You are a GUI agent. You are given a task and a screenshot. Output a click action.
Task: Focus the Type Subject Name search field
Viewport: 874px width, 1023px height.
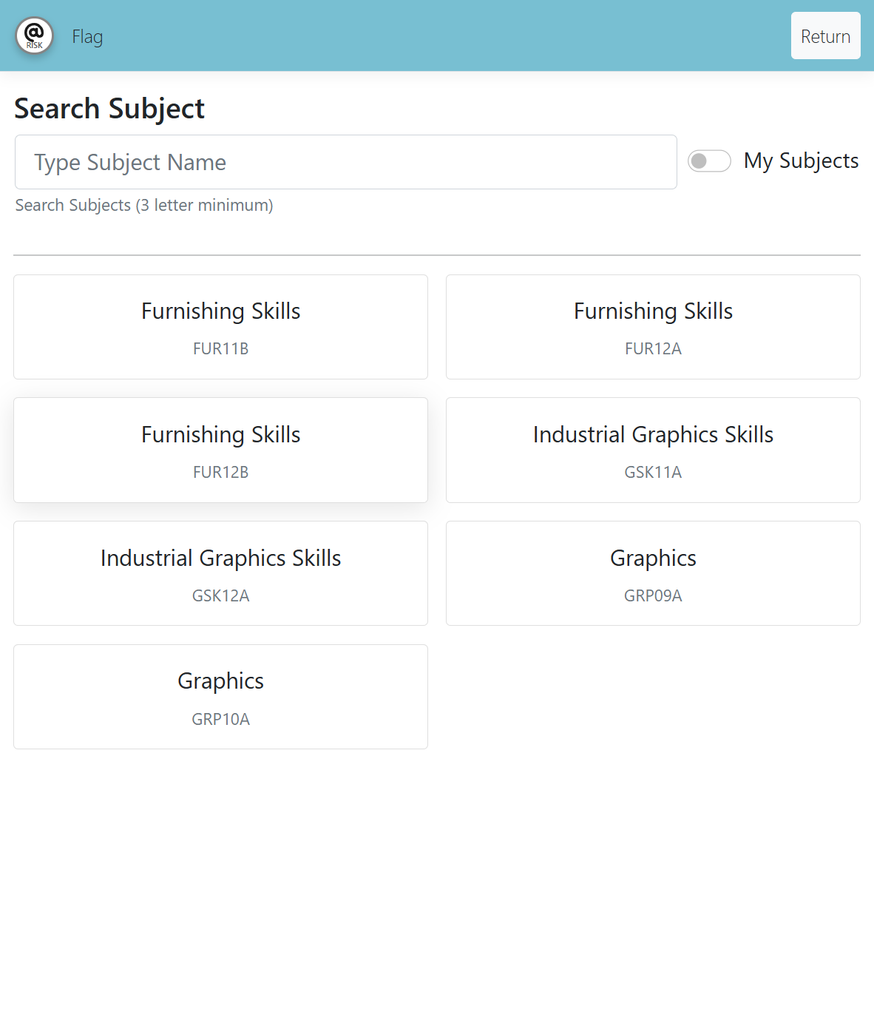click(x=345, y=162)
